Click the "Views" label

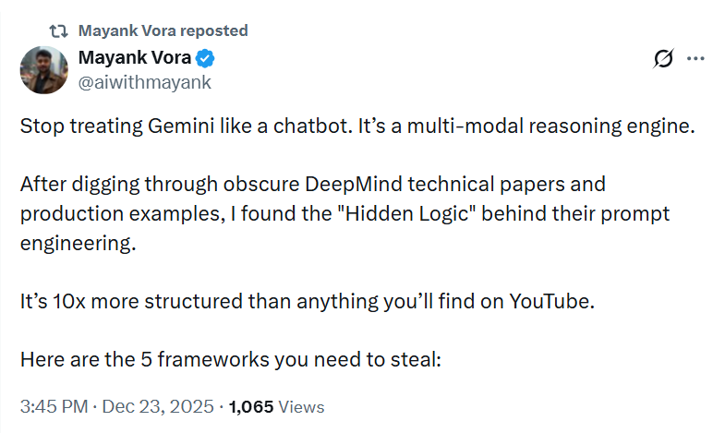[301, 406]
